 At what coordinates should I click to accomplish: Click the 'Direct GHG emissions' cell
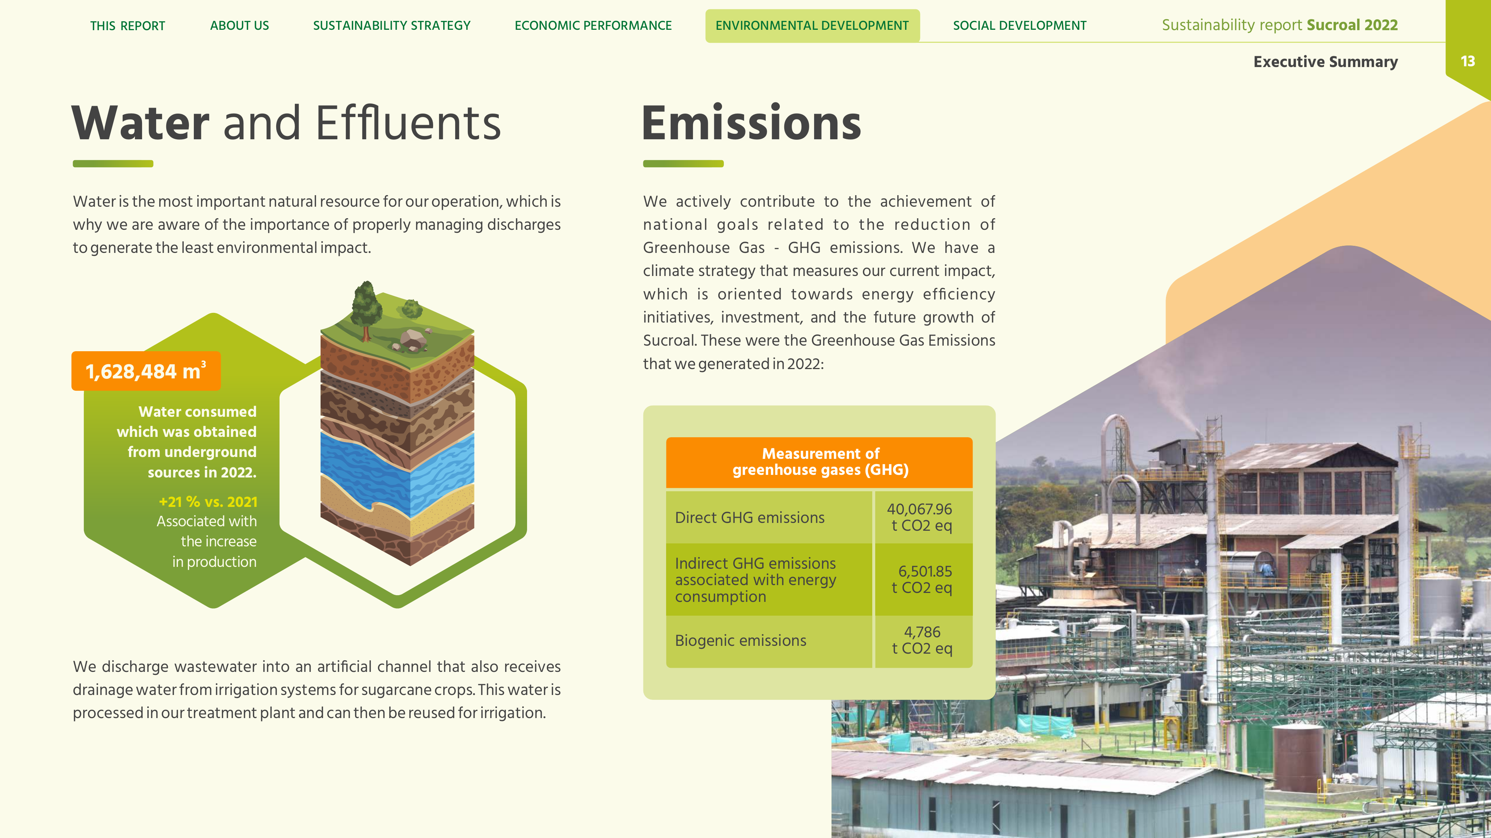coord(769,517)
